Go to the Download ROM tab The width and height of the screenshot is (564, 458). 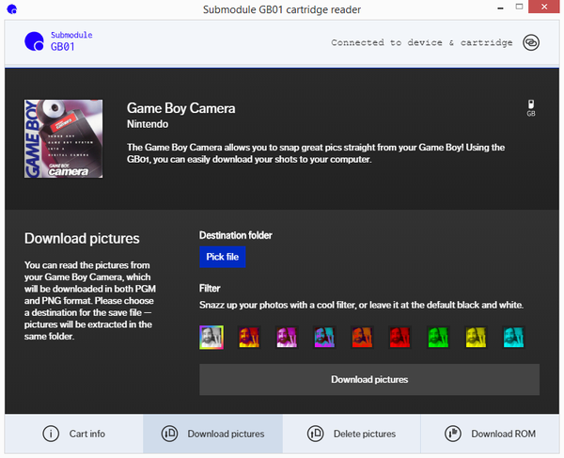[490, 434]
